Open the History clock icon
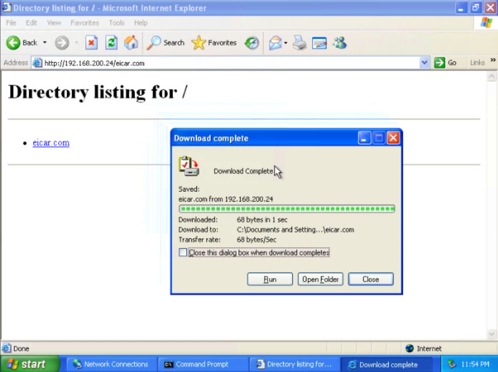498x372 pixels. click(252, 42)
